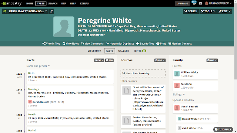This screenshot has height=133, width=237.
Task: Open the Tutorials help button
Action: [x=223, y=129]
